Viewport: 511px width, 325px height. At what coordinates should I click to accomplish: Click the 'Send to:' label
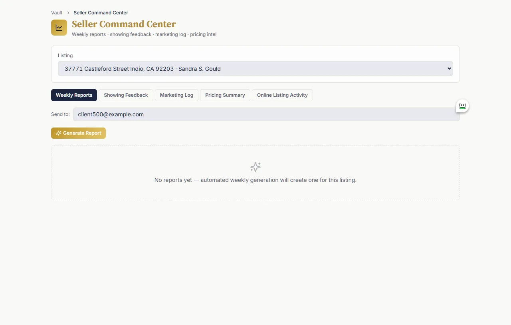pyautogui.click(x=60, y=114)
